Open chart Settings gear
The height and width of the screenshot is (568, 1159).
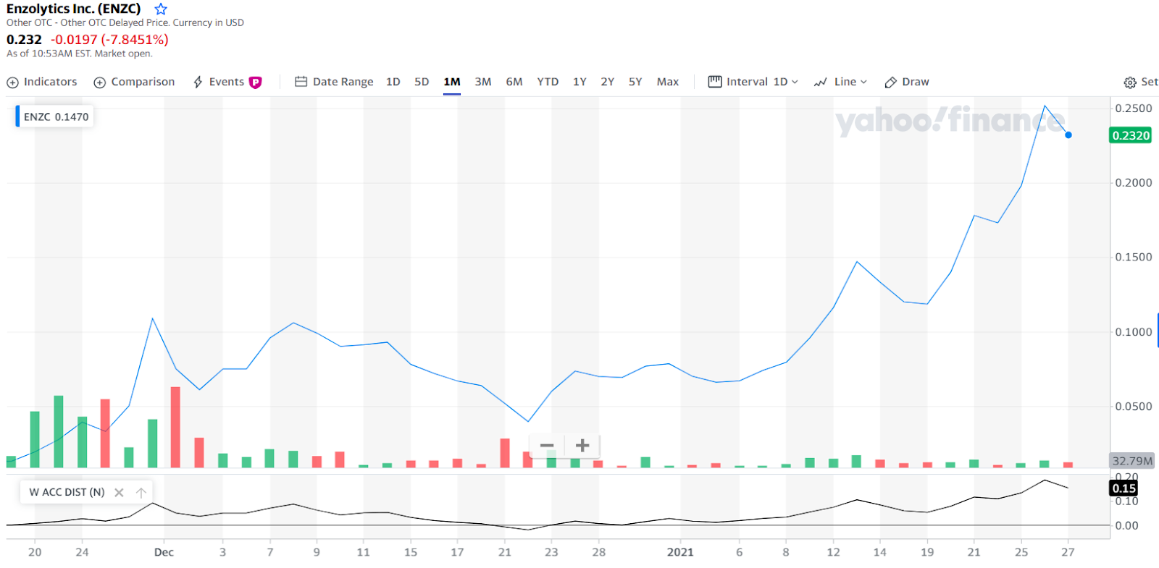pyautogui.click(x=1130, y=82)
